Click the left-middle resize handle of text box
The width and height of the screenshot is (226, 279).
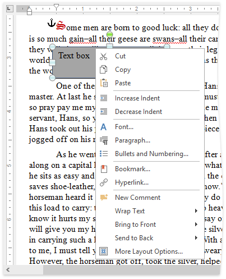pyautogui.click(x=52, y=62)
